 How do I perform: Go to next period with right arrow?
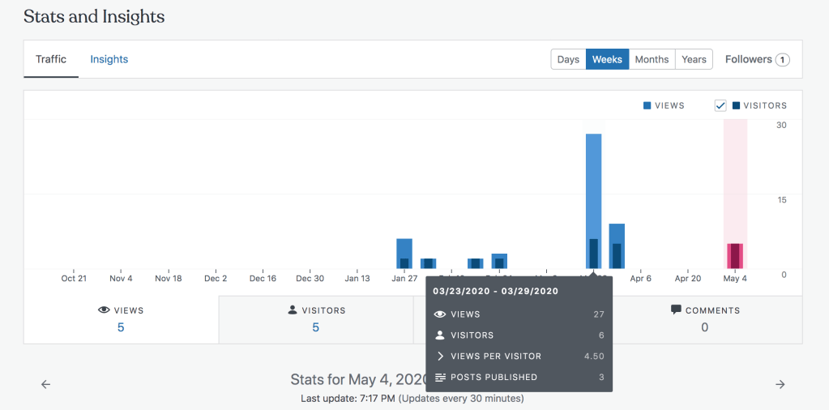780,384
